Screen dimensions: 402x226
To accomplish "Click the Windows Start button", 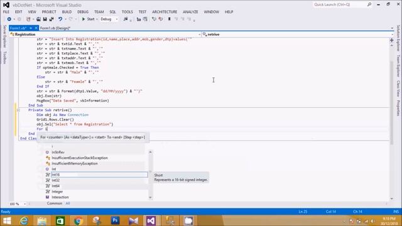I will [7, 221].
